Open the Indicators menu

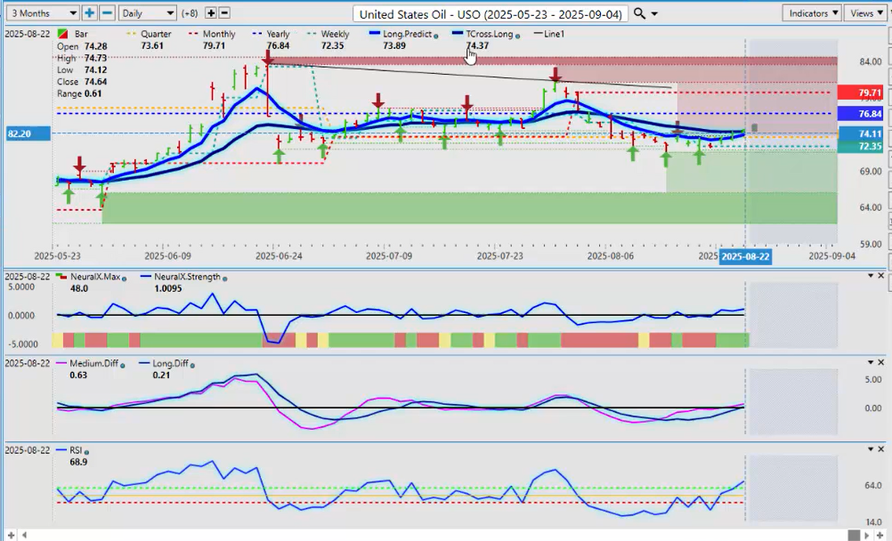812,13
